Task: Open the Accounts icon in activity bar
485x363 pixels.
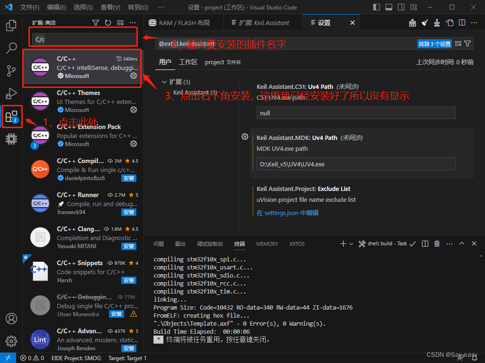Action: tap(11, 319)
